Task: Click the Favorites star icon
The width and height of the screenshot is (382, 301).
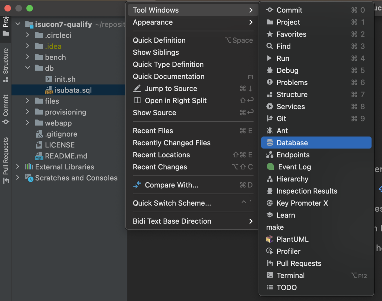Action: point(270,34)
